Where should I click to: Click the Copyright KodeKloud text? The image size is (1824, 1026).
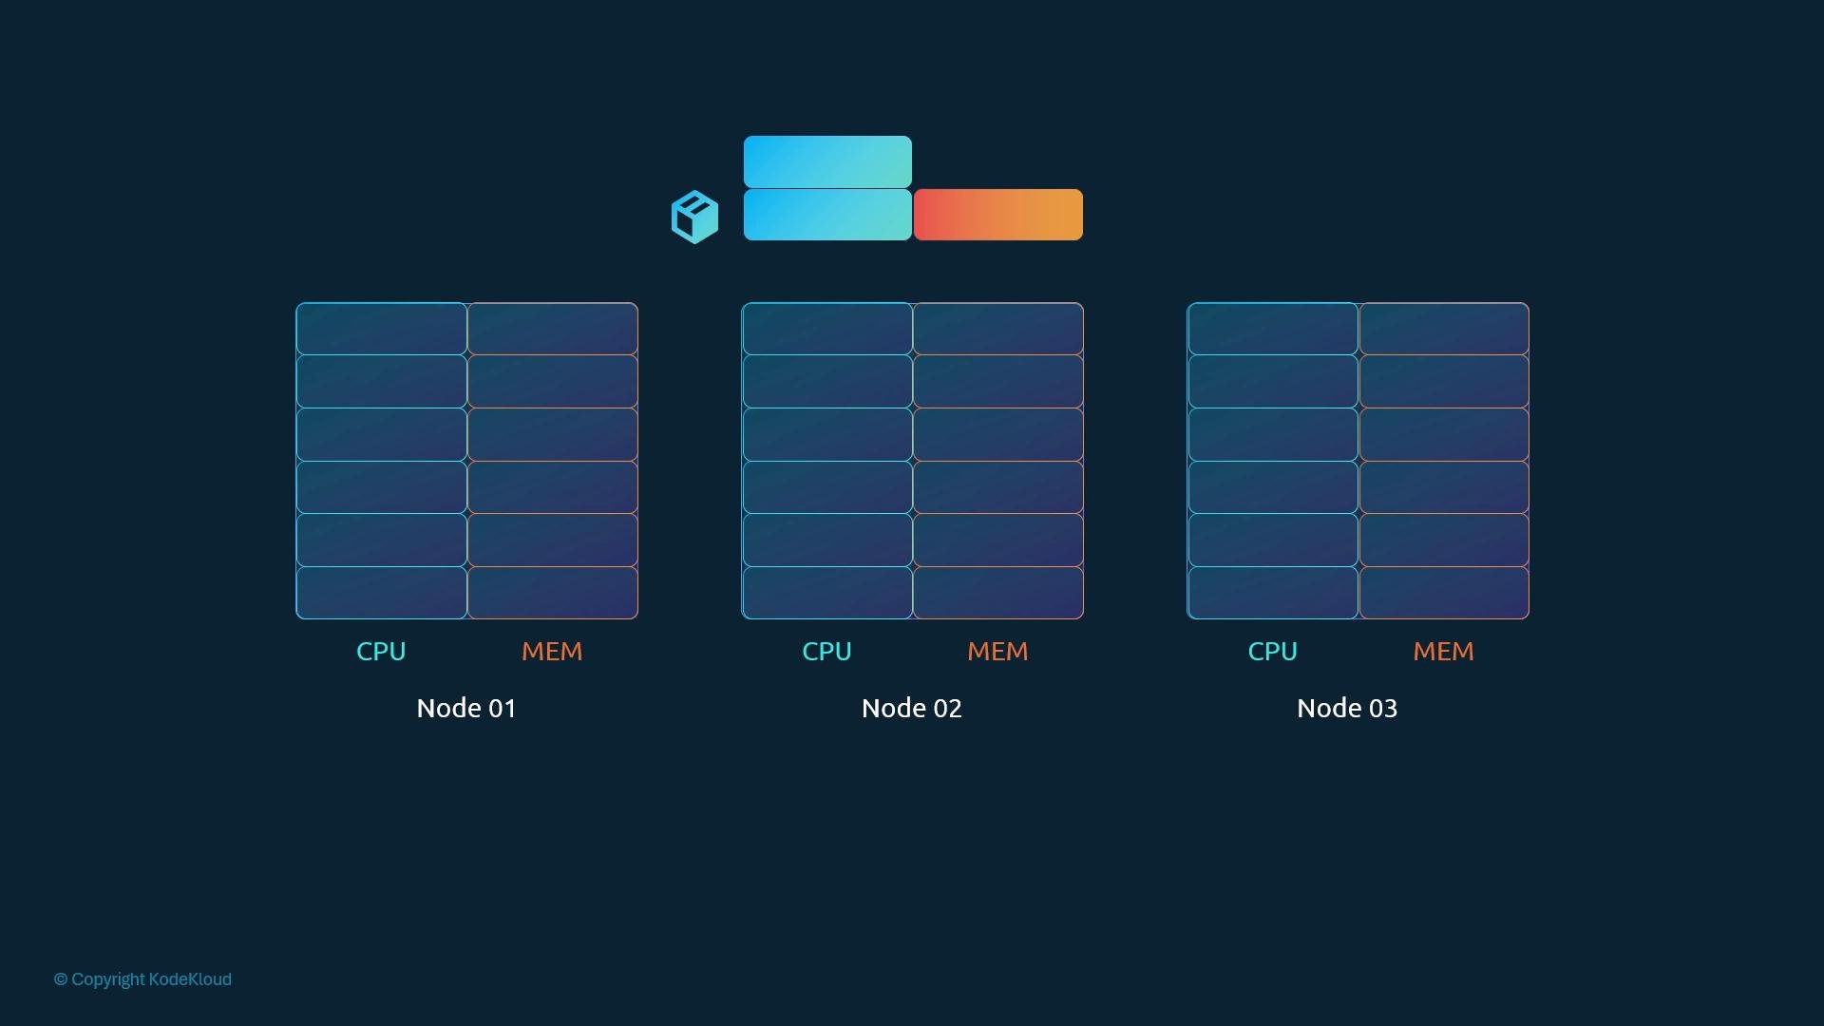point(142,979)
